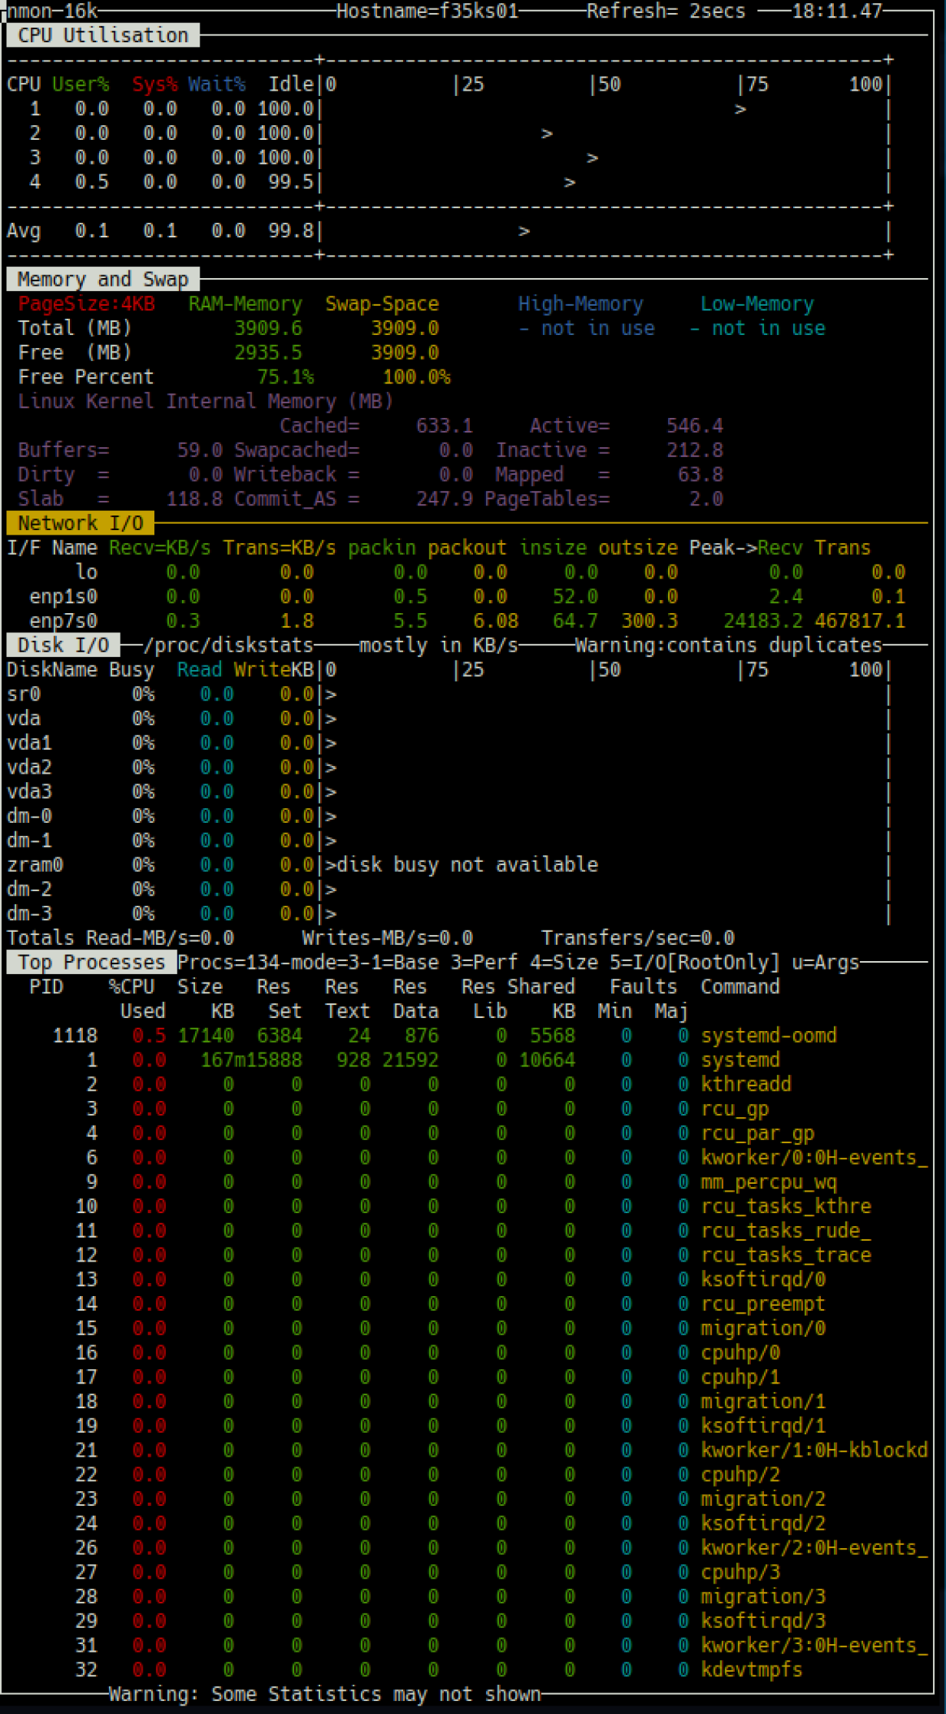Click the Hostname=f35ks01 title text
This screenshot has height=1714, width=946.
[x=427, y=11]
